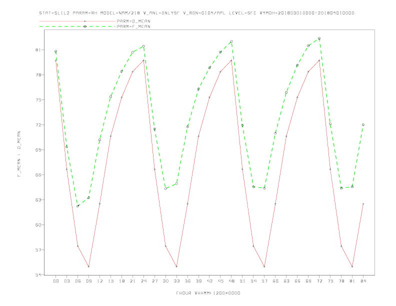
Task: Click the green F_MEAN circle marker at hour 00
Action: [x=56, y=51]
